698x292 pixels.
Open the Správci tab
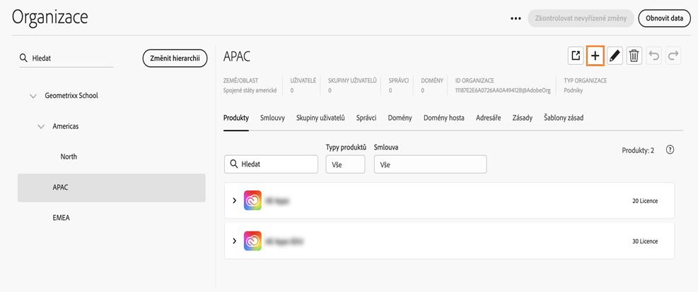tap(366, 118)
